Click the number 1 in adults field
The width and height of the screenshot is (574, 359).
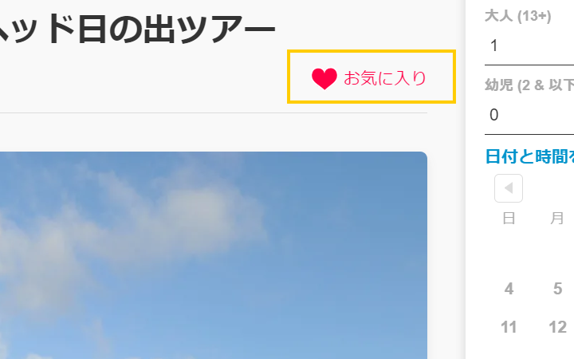coord(494,45)
